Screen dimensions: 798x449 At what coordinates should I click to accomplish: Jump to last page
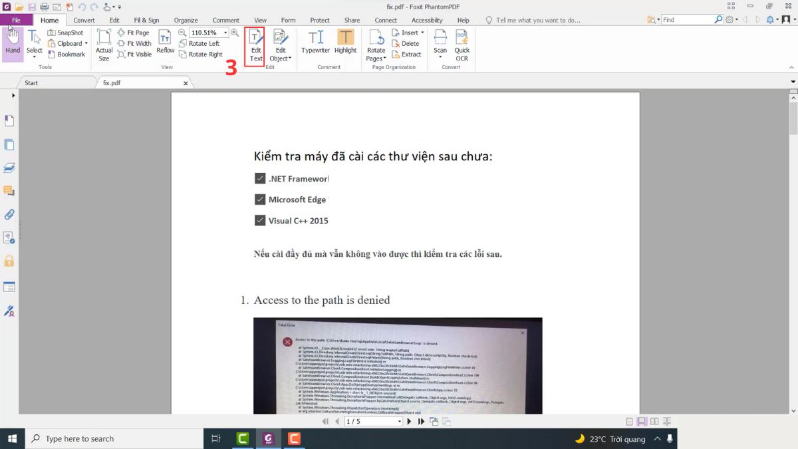tap(421, 421)
